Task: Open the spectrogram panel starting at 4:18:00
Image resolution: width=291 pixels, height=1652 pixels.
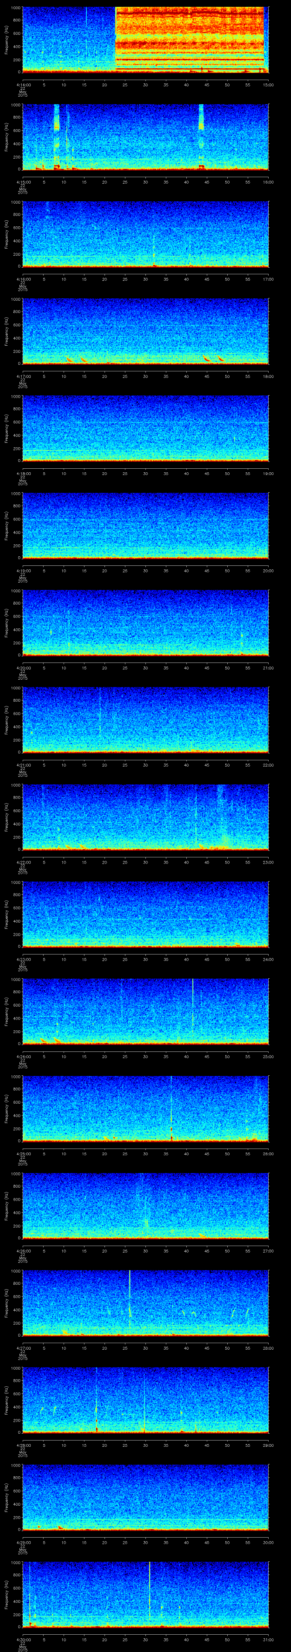Action: click(x=145, y=429)
